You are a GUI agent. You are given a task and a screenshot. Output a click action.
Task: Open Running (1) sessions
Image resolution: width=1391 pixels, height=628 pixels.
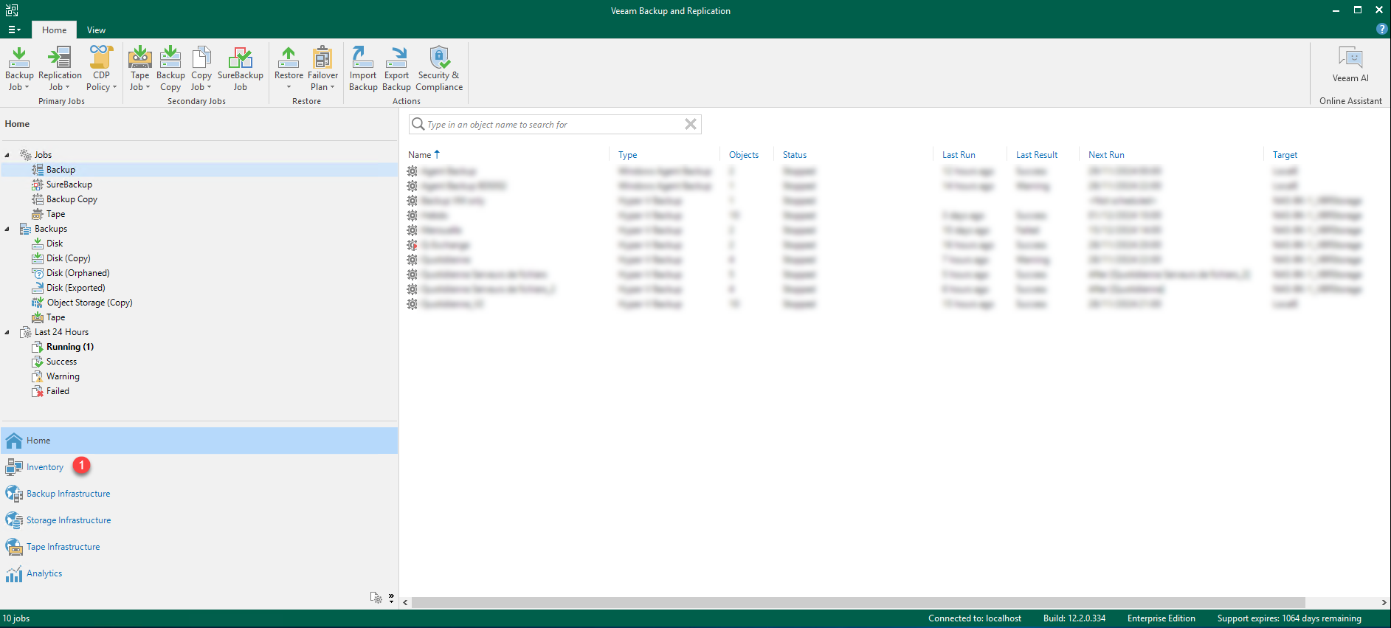(69, 347)
